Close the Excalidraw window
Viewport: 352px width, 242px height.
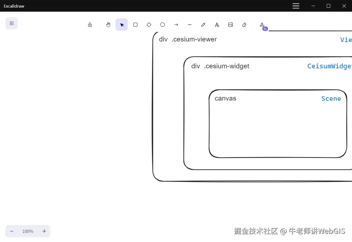pyautogui.click(x=344, y=6)
